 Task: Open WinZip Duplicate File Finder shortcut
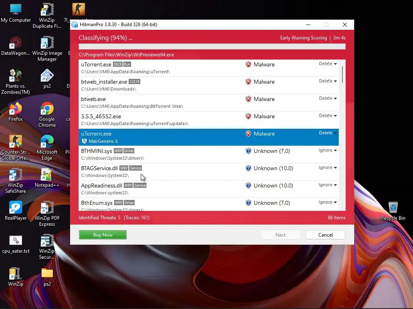coord(47,15)
